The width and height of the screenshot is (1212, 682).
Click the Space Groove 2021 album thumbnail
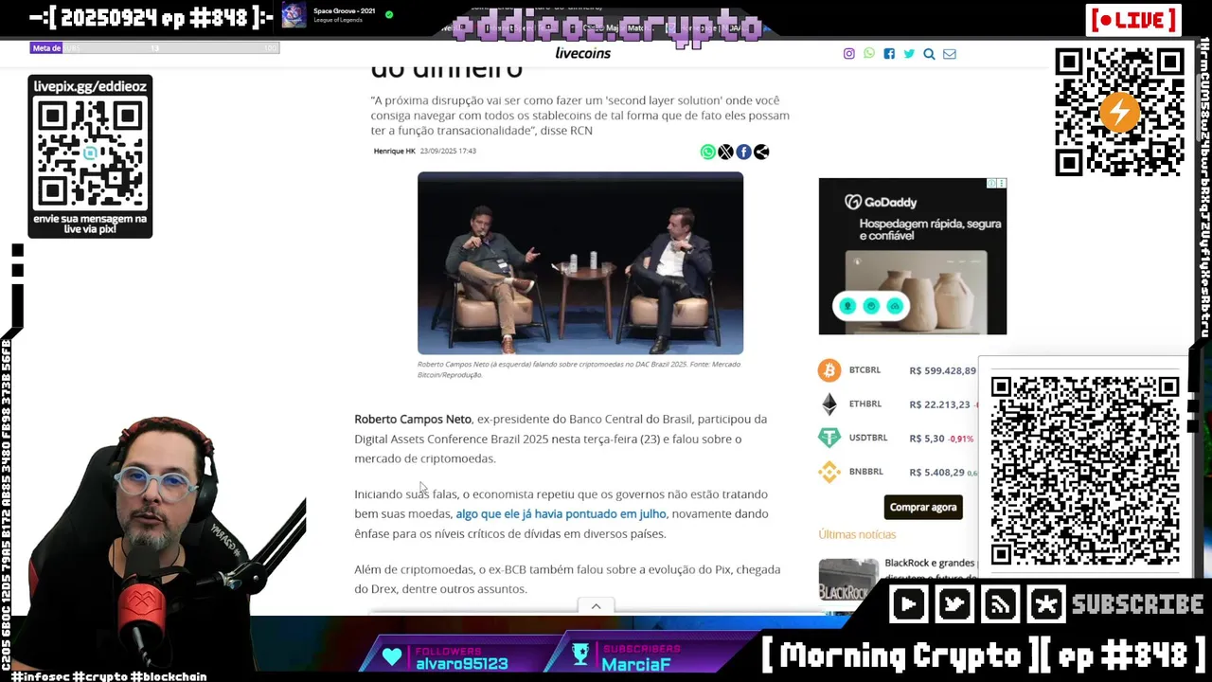294,15
